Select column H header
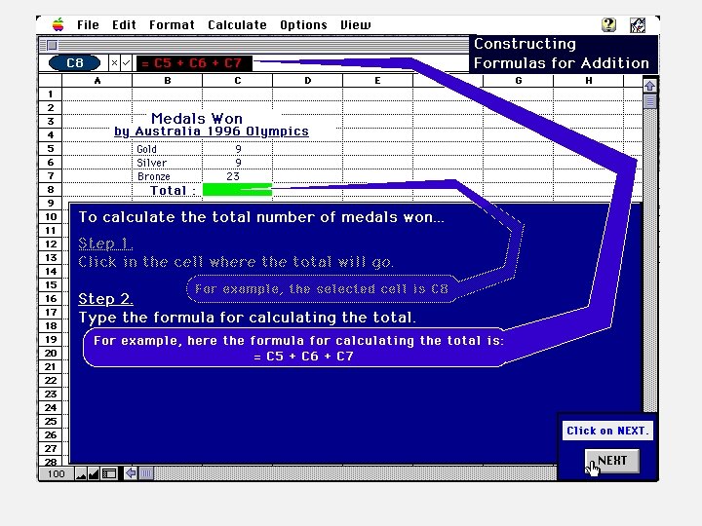Image resolution: width=702 pixels, height=526 pixels. point(589,81)
